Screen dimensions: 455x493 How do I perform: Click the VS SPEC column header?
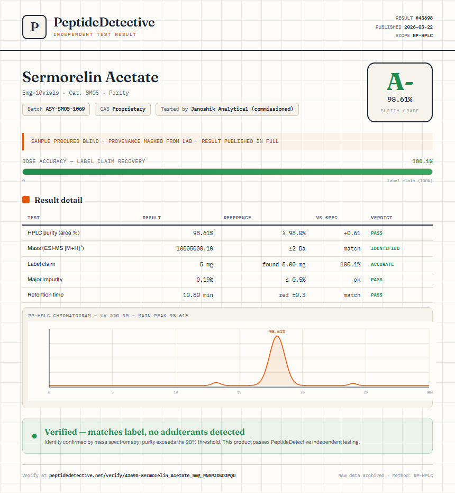pyautogui.click(x=326, y=218)
